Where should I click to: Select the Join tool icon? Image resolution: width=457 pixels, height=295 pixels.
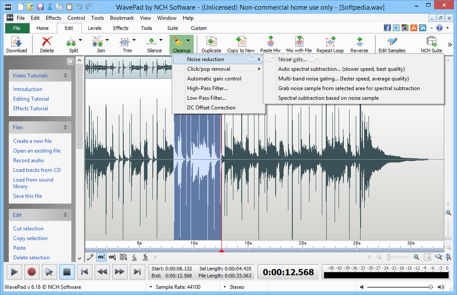point(98,42)
